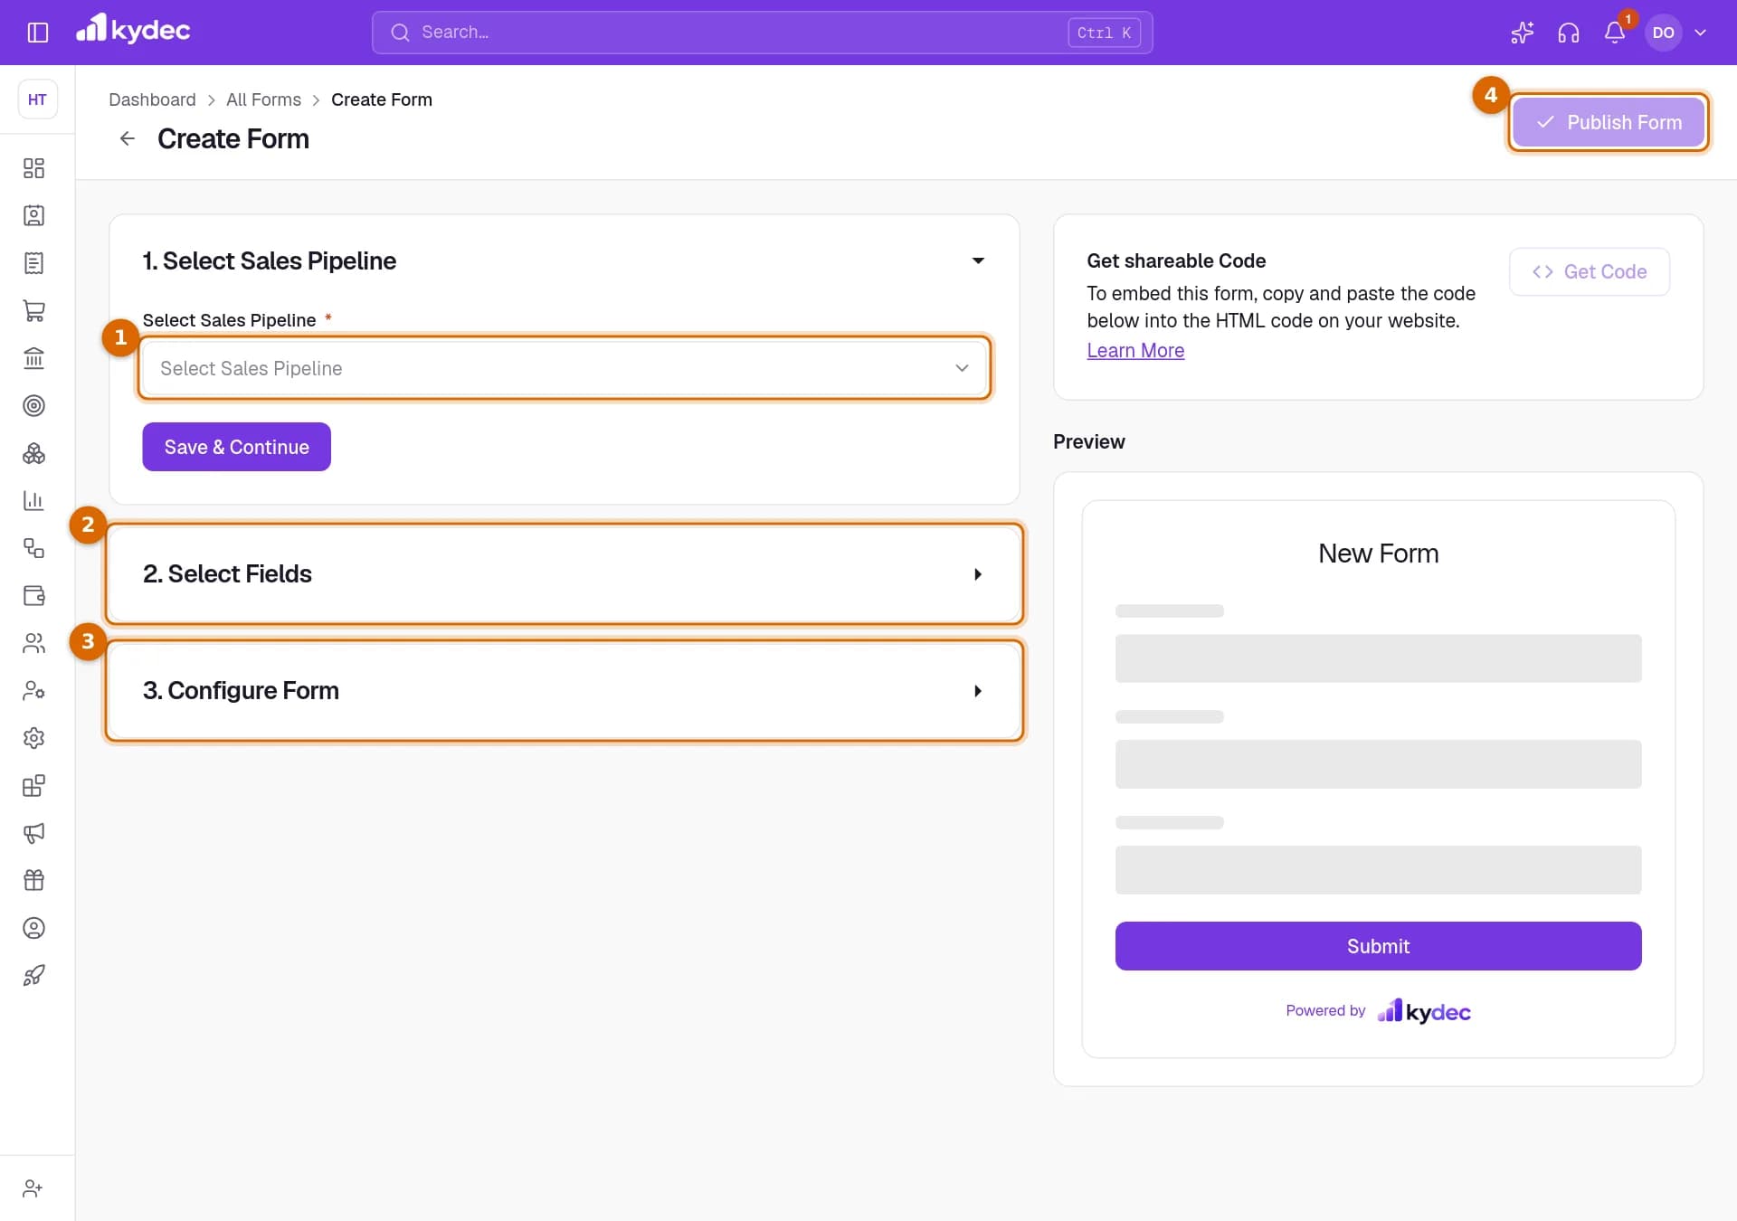This screenshot has width=1737, height=1221.
Task: Click the add user icon at sidebar bottom
Action: (33, 1188)
